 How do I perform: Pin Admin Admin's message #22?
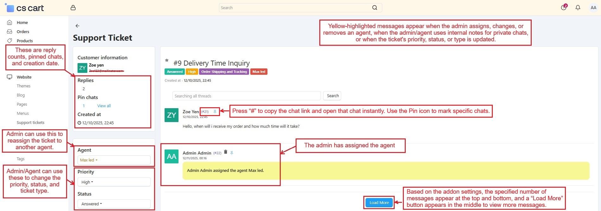tap(232, 153)
